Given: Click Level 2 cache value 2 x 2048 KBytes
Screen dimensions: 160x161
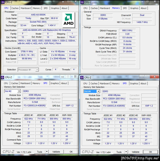Looking at the screenshot, I should tap(58, 59).
